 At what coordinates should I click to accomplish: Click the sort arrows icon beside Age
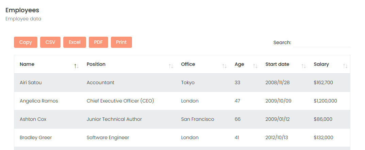pos(255,66)
